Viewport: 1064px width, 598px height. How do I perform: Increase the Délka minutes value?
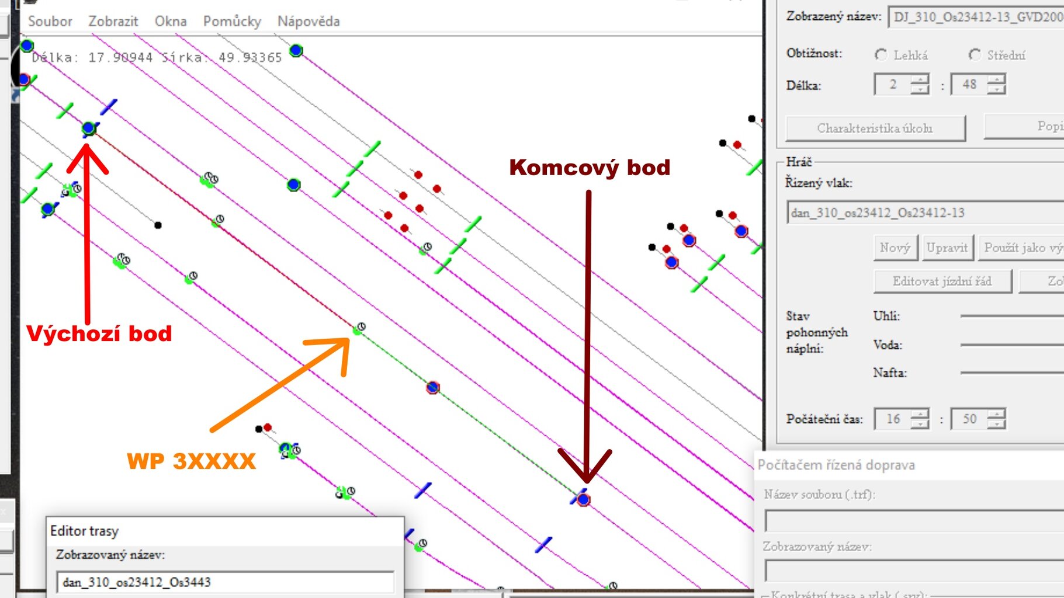pyautogui.click(x=996, y=79)
